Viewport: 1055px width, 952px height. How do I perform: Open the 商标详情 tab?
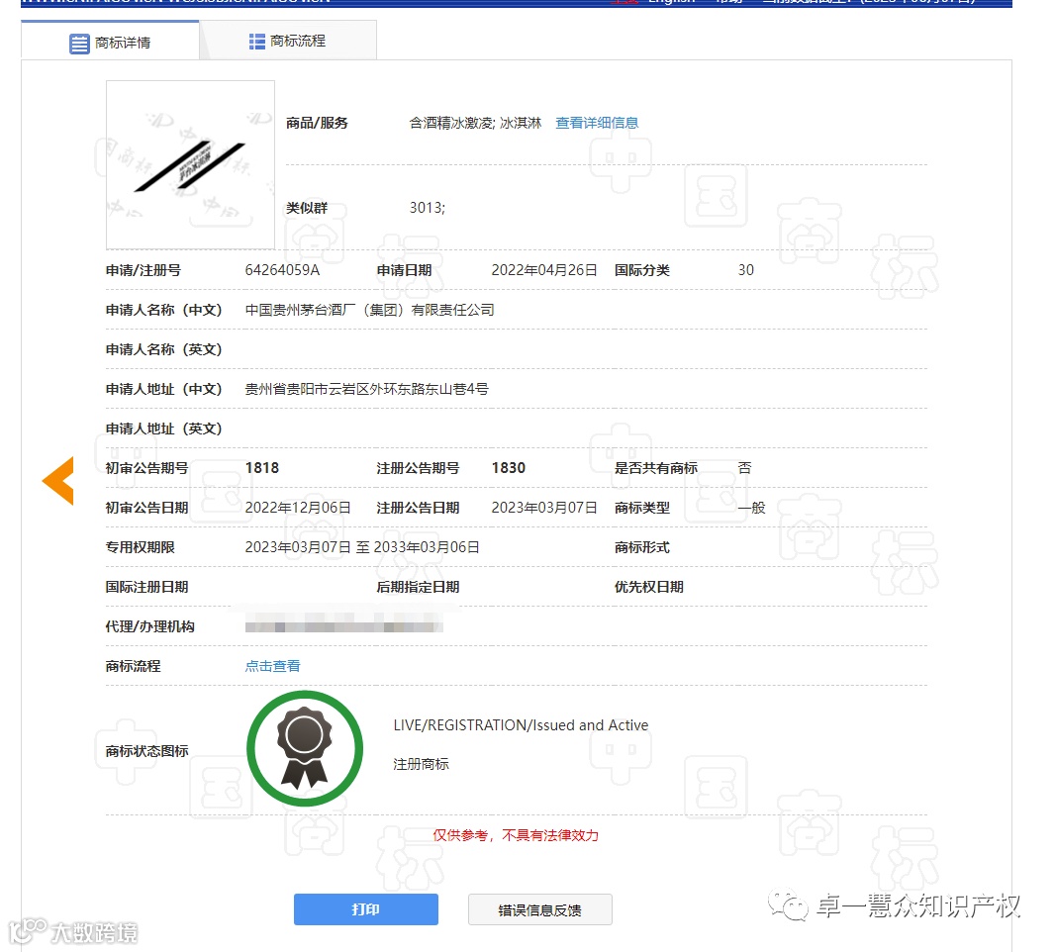pos(110,42)
